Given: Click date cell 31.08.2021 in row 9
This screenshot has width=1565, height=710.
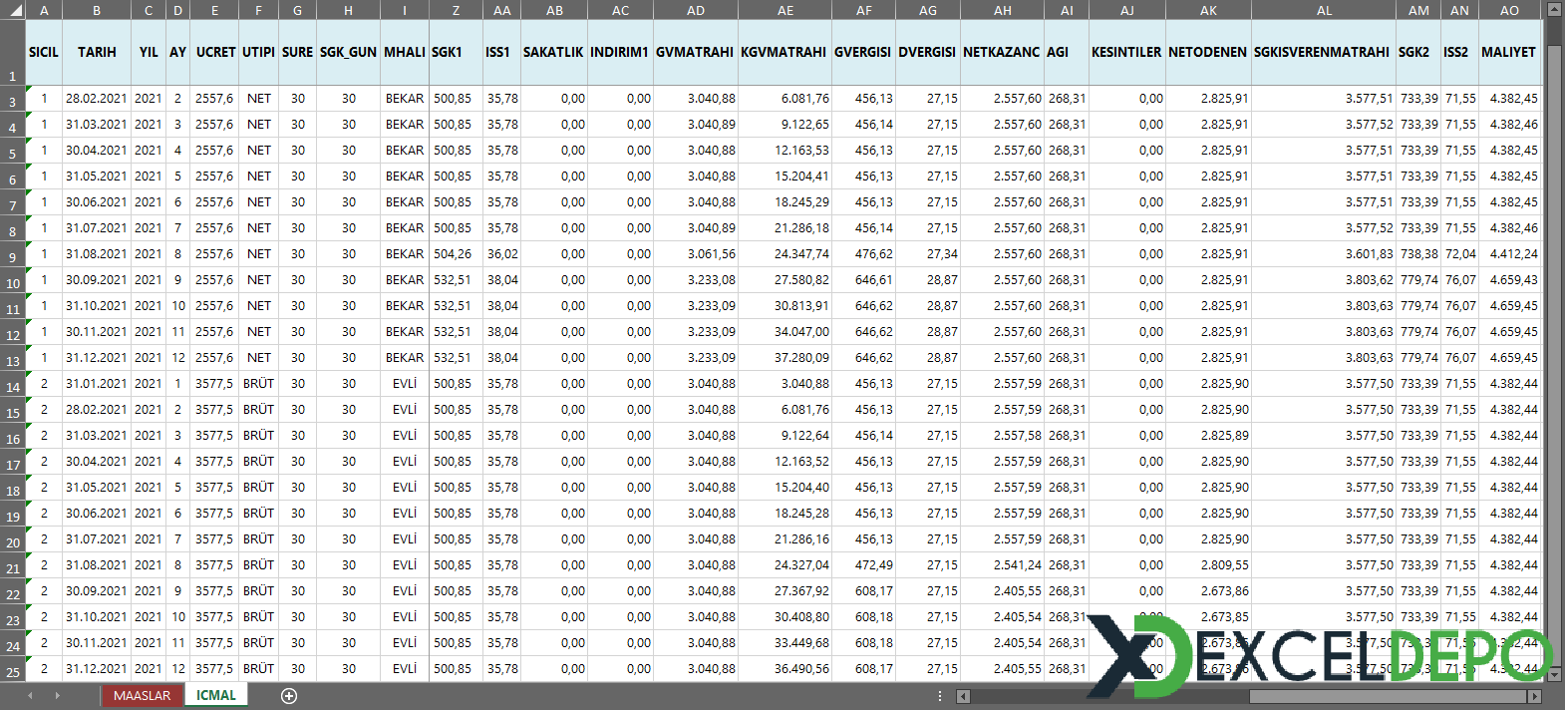Looking at the screenshot, I should coord(97,254).
